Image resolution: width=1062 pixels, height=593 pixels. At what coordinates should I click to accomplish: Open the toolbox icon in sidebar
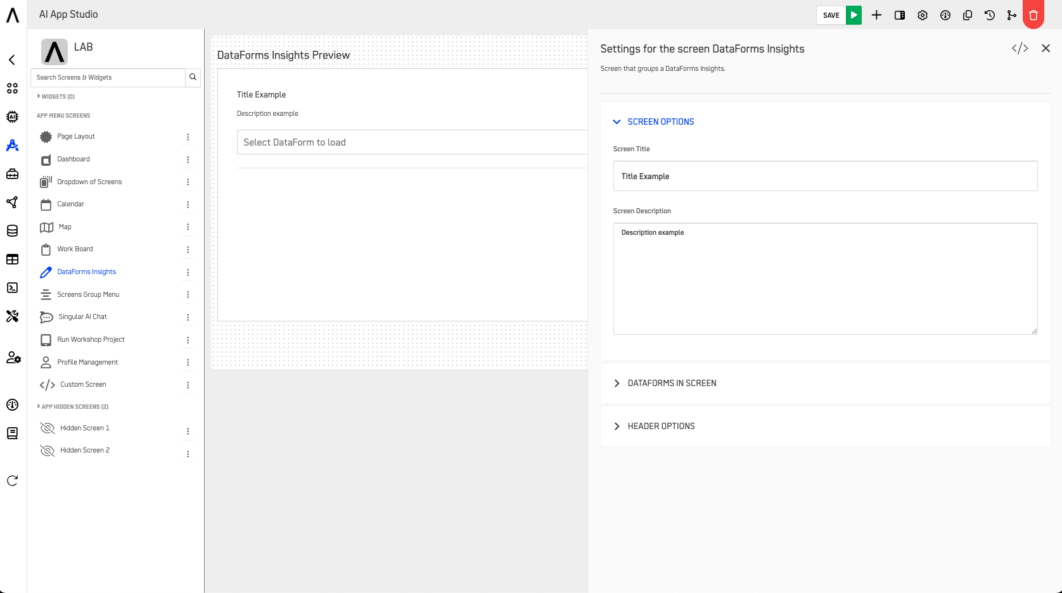point(12,174)
